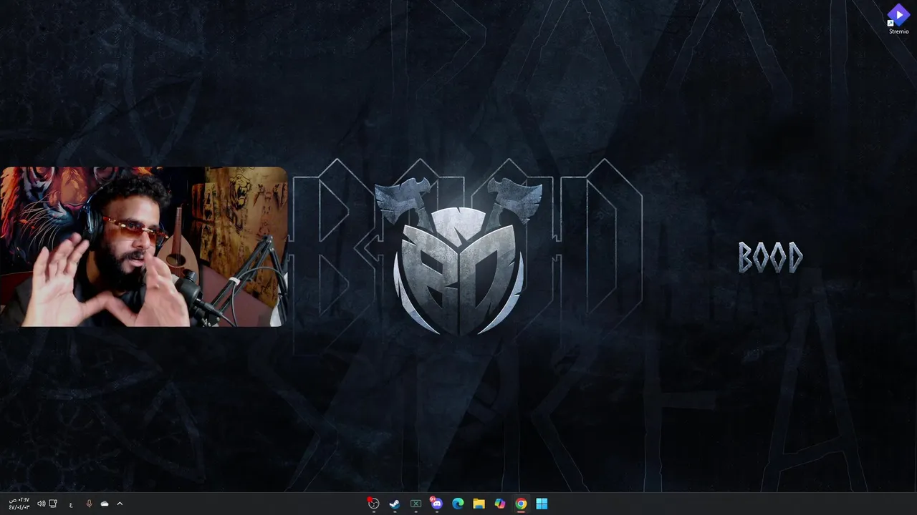Click the microphone tray icon

point(89,504)
